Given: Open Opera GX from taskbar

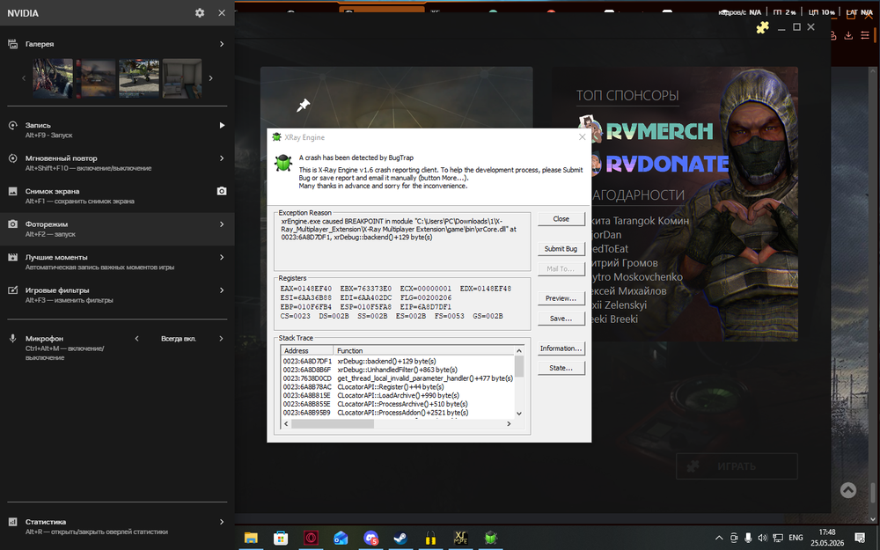Looking at the screenshot, I should pos(311,538).
